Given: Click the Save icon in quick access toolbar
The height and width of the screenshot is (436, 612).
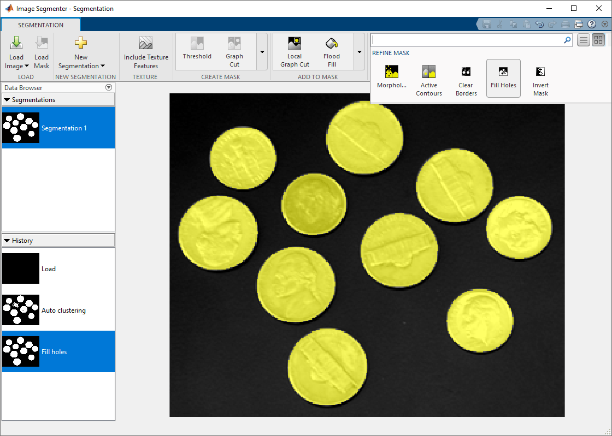Looking at the screenshot, I should [486, 24].
